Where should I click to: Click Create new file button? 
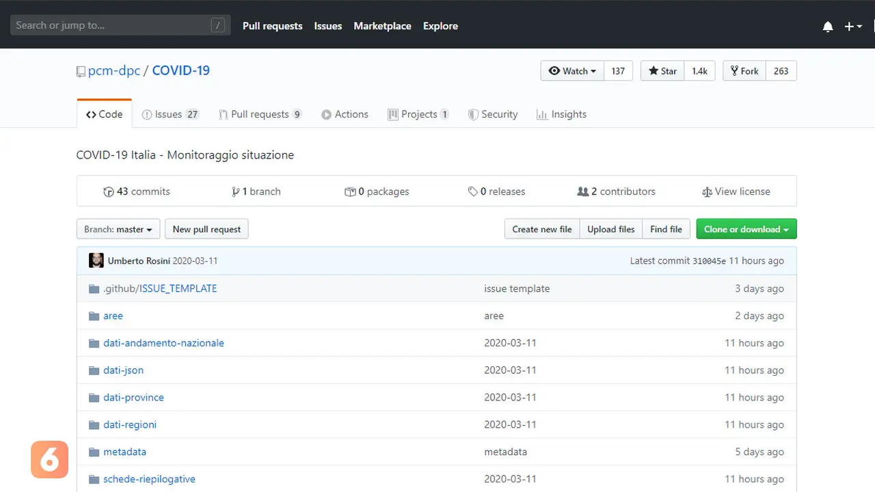pyautogui.click(x=542, y=229)
